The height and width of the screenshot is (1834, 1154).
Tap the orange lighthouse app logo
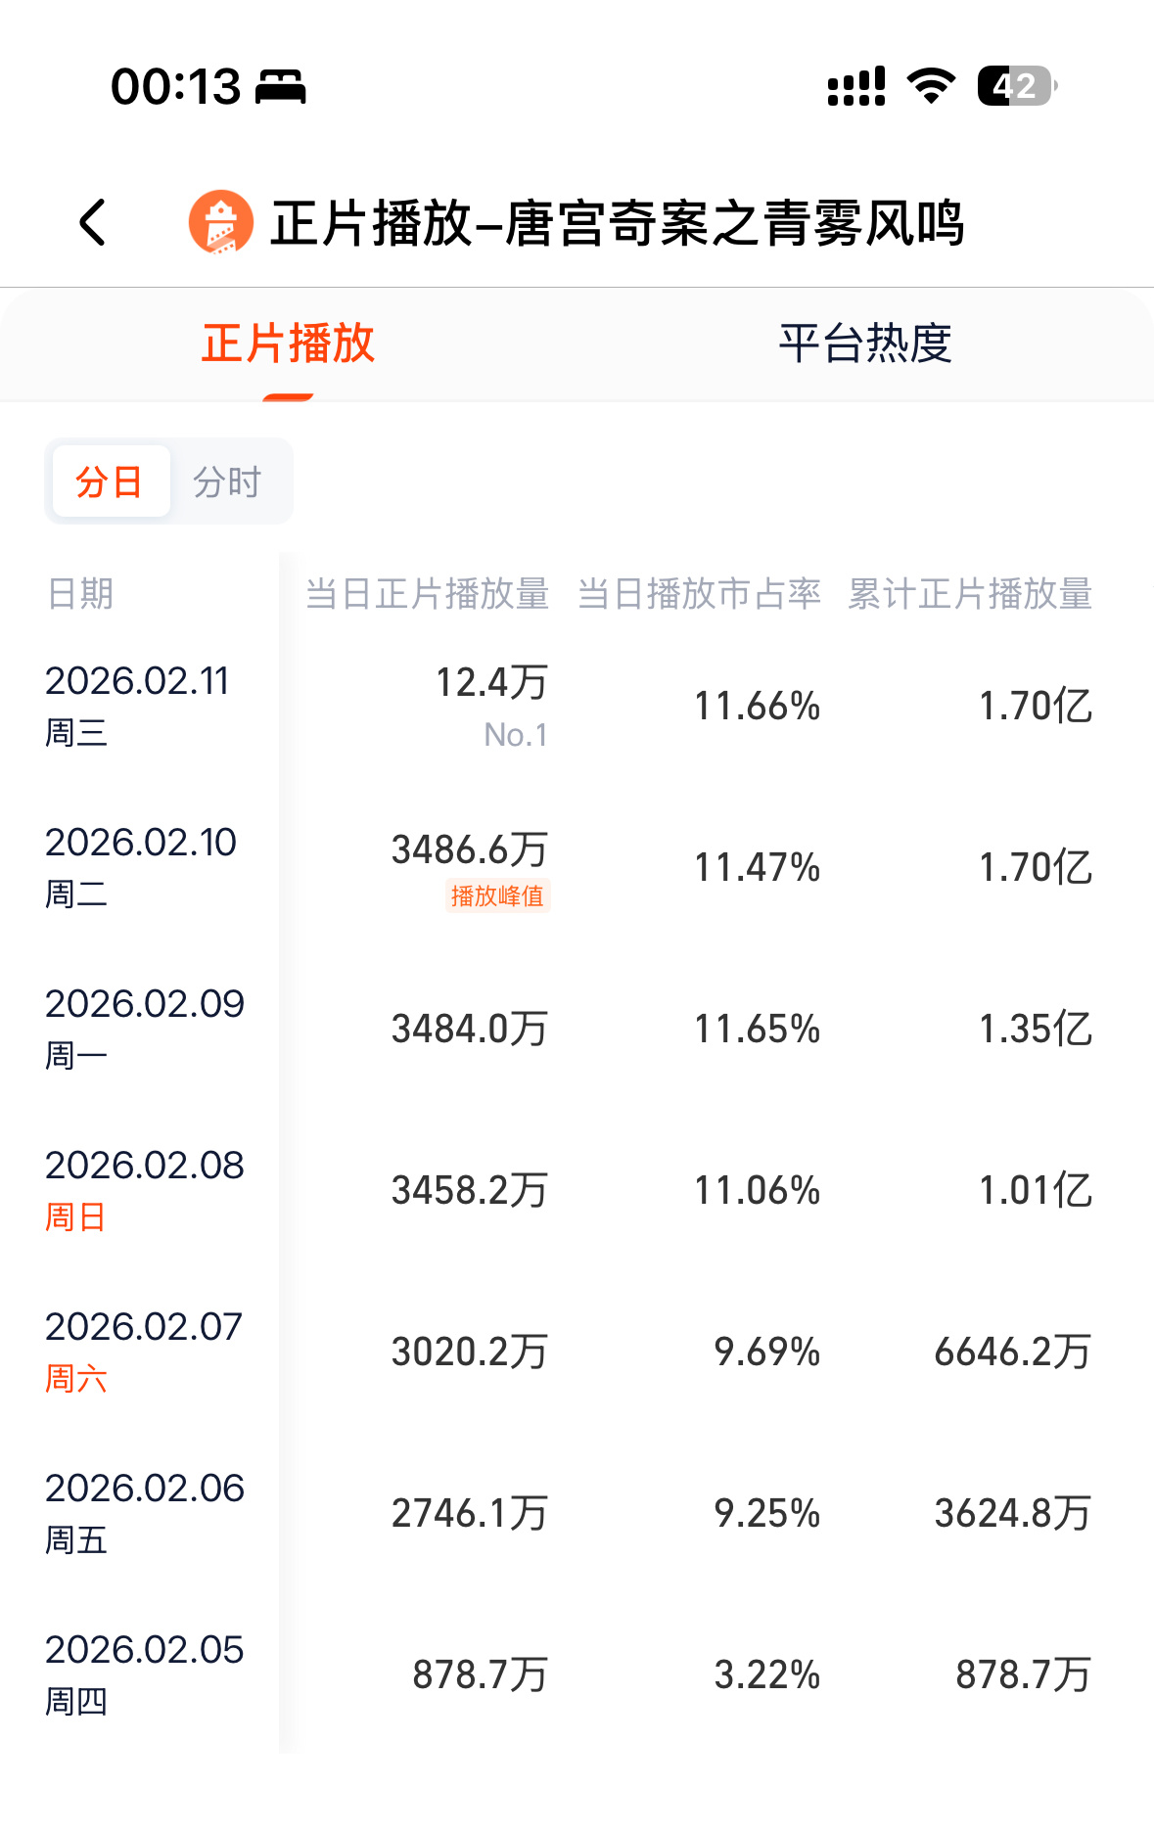(220, 222)
